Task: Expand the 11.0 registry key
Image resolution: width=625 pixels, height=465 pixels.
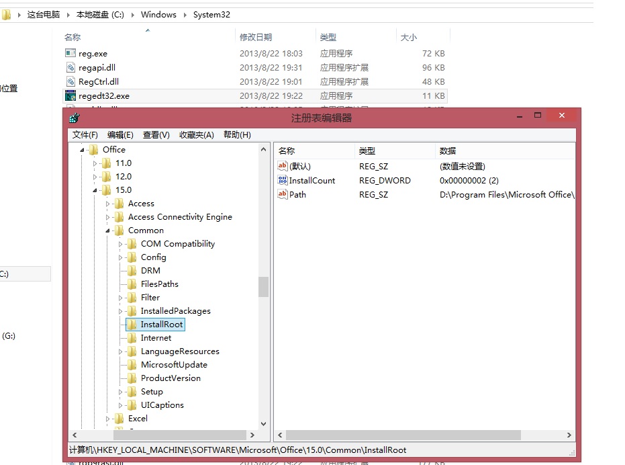Action: pos(96,163)
